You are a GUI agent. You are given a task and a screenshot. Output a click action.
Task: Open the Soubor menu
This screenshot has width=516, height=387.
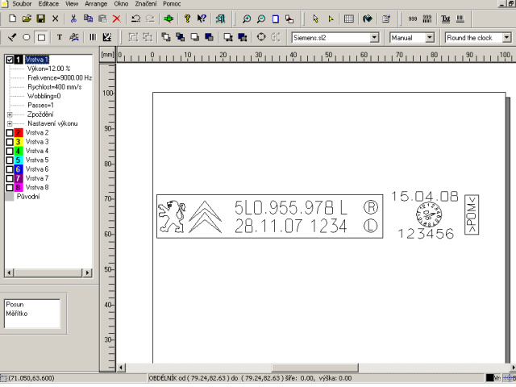22,4
